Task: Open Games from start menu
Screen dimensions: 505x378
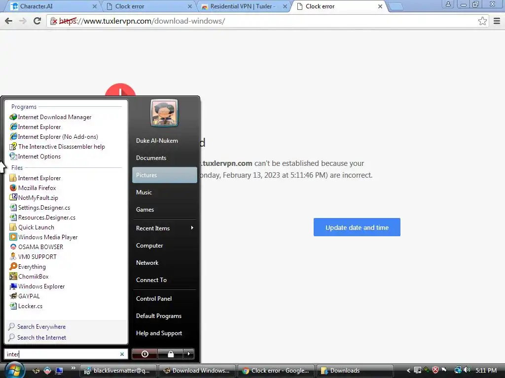Action: (145, 210)
